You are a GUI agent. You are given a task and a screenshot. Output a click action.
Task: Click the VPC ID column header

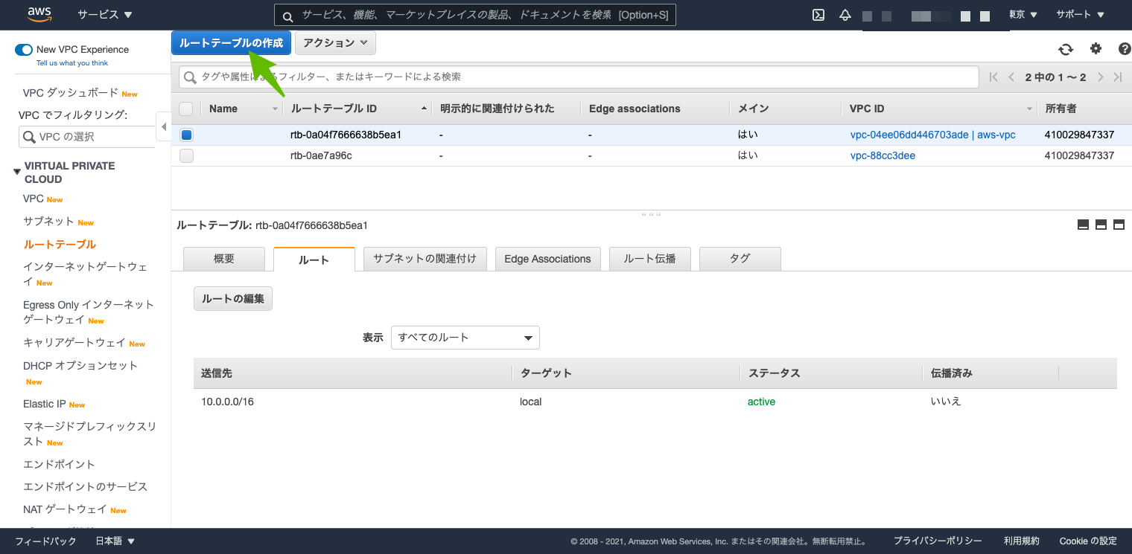point(939,109)
